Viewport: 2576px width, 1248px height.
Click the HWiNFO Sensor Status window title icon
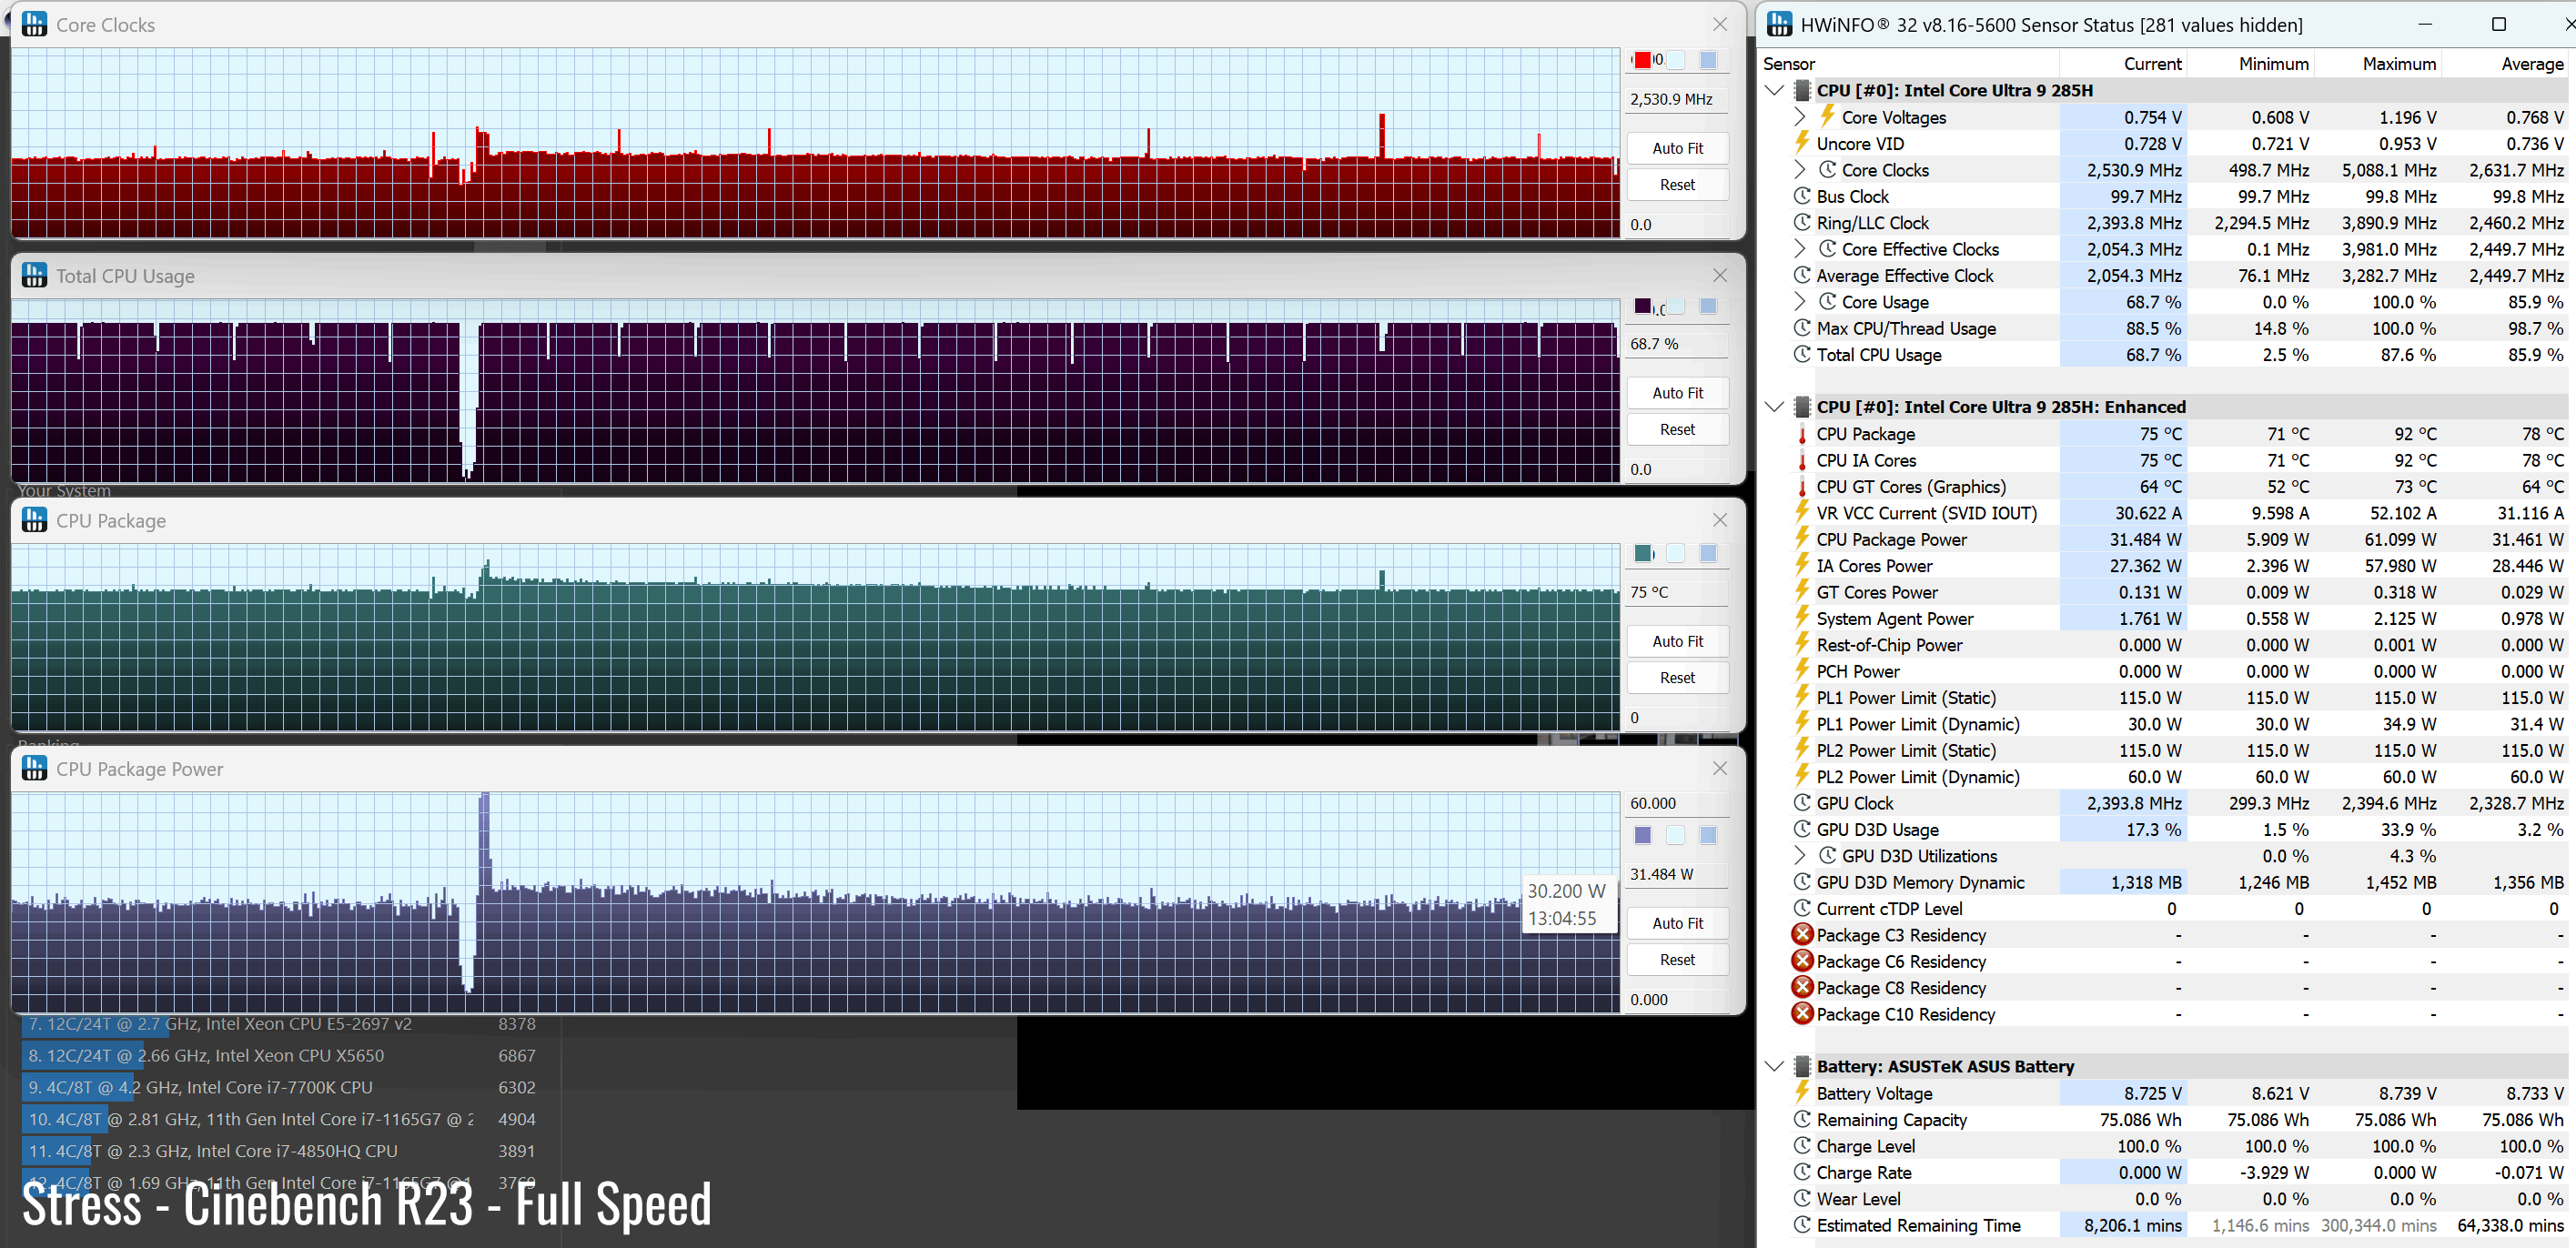[x=1779, y=23]
